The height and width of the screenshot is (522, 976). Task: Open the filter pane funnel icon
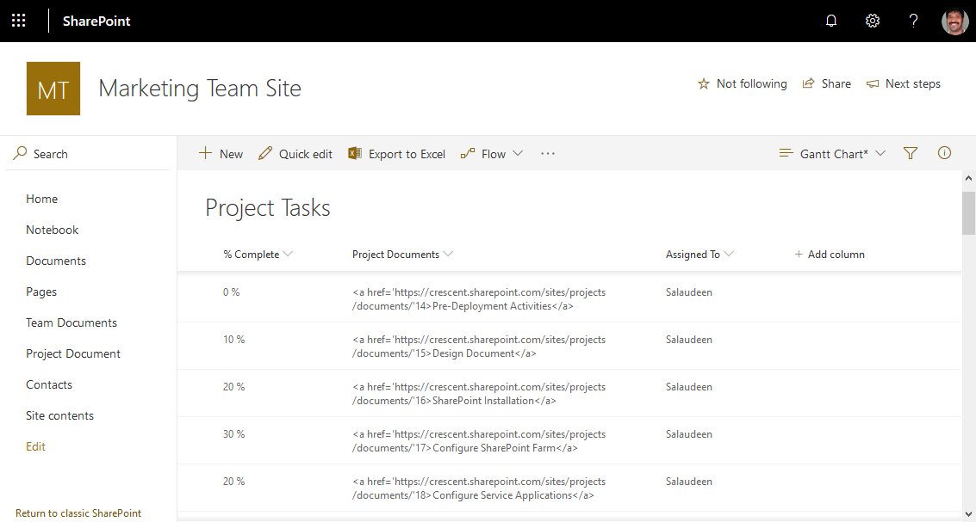pos(911,153)
